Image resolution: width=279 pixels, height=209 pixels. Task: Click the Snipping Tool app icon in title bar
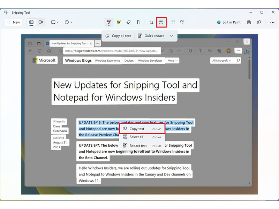click(6, 13)
